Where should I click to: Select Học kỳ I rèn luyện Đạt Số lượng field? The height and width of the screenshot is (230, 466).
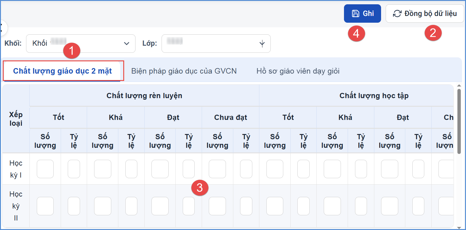(x=160, y=169)
